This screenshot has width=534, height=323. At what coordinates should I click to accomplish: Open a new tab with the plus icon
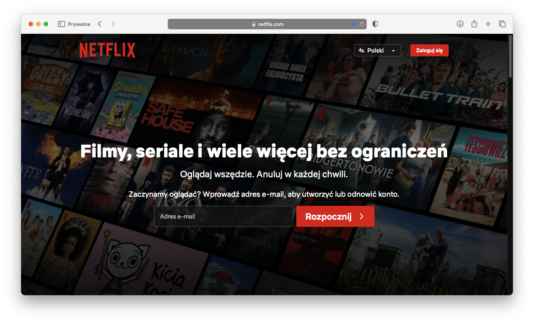click(488, 24)
